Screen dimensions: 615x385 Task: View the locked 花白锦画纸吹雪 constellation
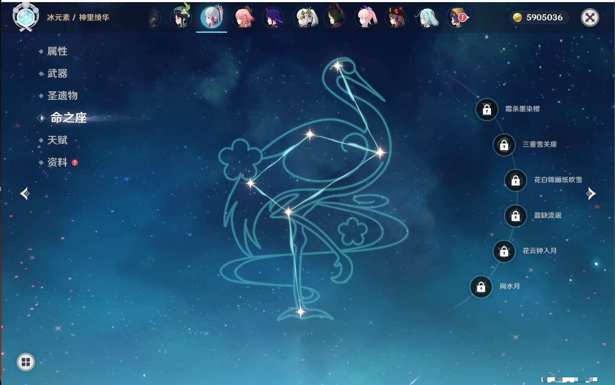[x=516, y=180]
